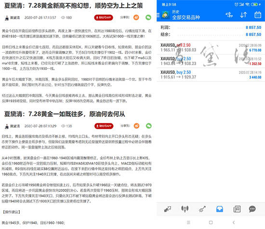
Task: Click the line 黄金1945多, 保护1940
Action: point(33,223)
